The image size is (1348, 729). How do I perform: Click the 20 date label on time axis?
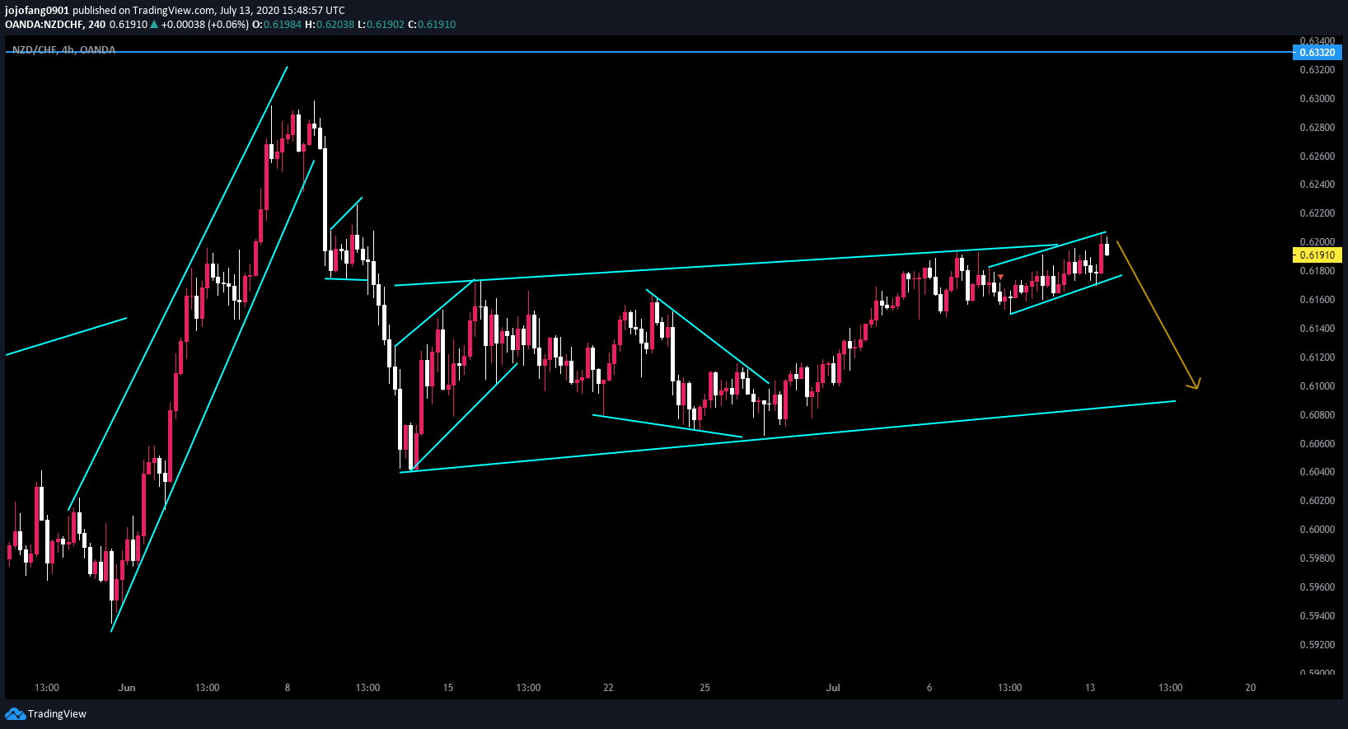click(x=1251, y=688)
